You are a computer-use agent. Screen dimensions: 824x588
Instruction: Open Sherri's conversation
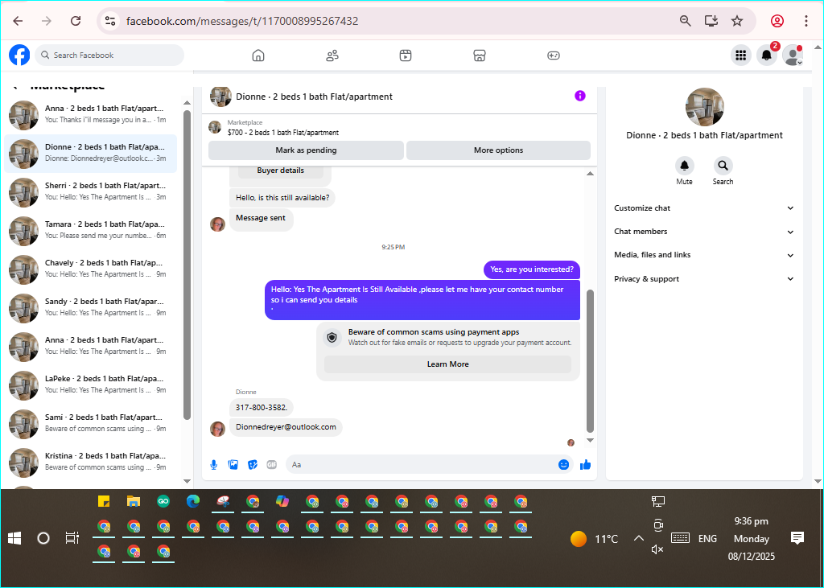90,191
